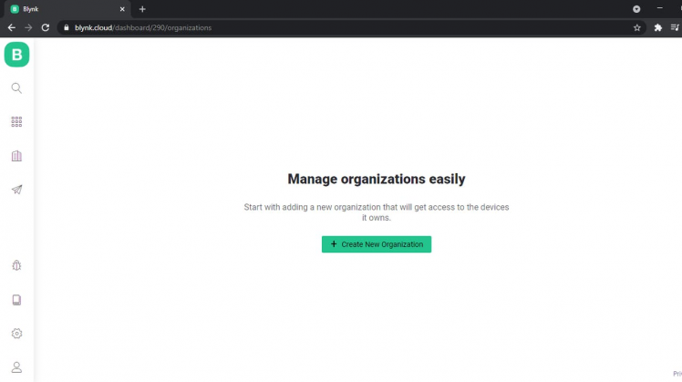Click Create New Organization button

377,244
